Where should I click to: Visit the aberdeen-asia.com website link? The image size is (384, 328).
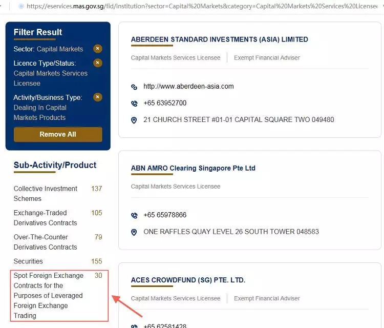pos(188,86)
